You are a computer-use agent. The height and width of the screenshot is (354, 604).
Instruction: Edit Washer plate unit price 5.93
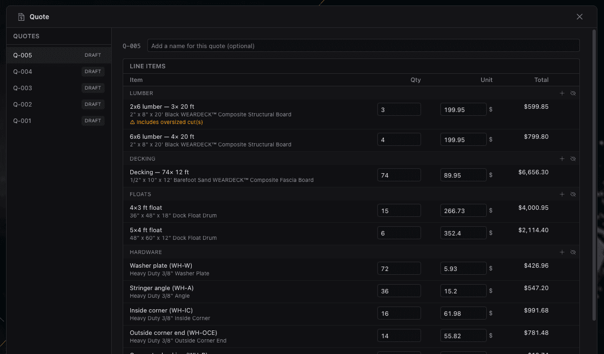pos(463,268)
